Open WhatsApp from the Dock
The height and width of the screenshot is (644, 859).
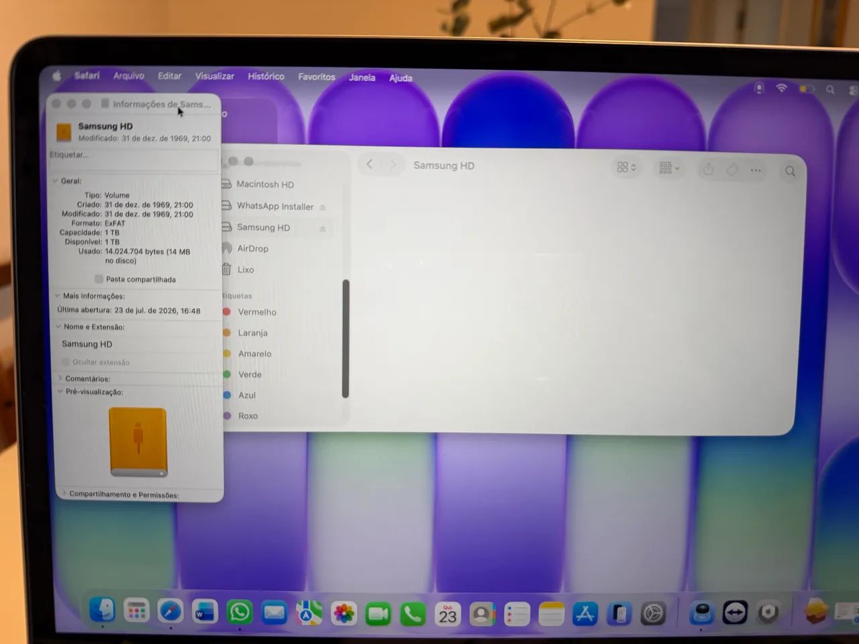(240, 612)
